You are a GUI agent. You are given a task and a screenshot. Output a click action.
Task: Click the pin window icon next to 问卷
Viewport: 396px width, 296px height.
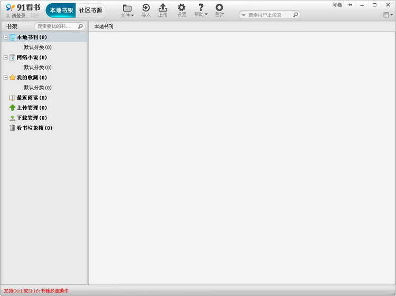click(350, 5)
